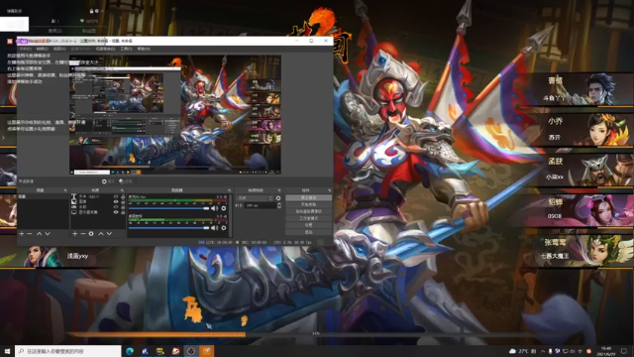Open settings gear for 桌面音频 channel

click(224, 228)
